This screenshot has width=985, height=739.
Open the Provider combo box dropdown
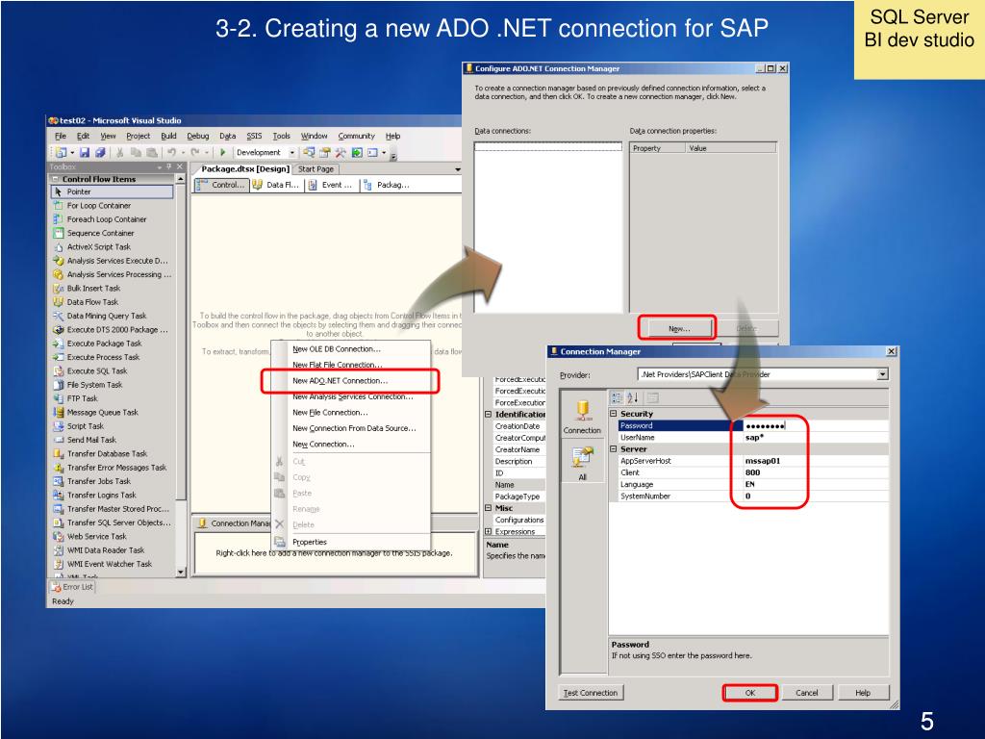(883, 374)
